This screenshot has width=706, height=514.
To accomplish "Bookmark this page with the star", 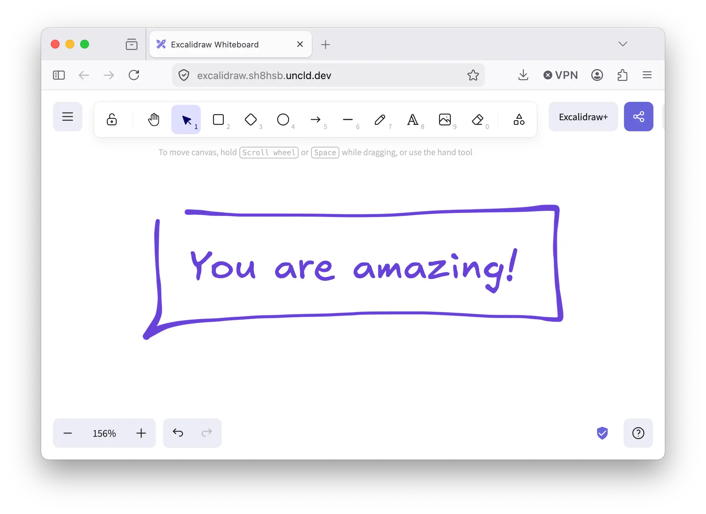I will point(473,75).
